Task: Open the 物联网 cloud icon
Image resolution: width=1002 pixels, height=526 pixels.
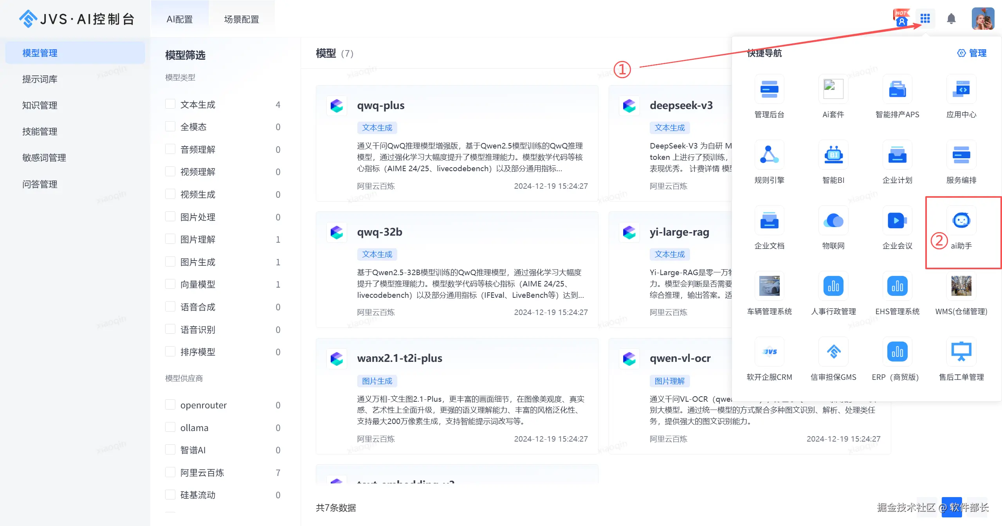Action: (833, 220)
